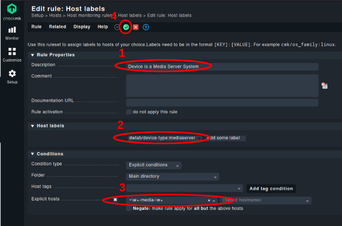The width and height of the screenshot is (342, 226).
Task: Enable 'do not apply this rule' checkbox
Action: pyautogui.click(x=129, y=112)
